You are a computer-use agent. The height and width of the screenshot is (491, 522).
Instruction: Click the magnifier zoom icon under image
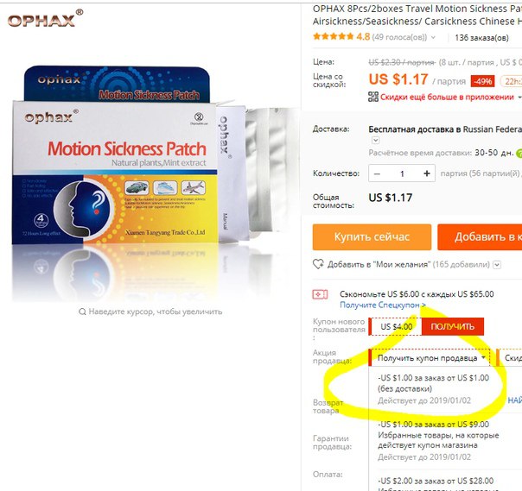(82, 312)
